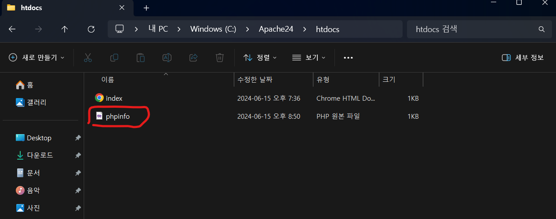The width and height of the screenshot is (556, 219).
Task: Click the folder icon on htdocs tab
Action: pos(11,8)
